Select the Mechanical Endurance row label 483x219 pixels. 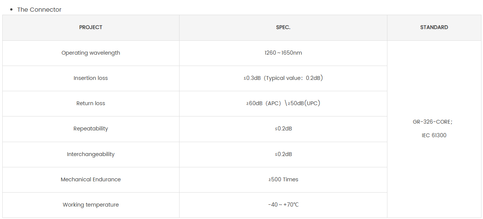pyautogui.click(x=91, y=179)
